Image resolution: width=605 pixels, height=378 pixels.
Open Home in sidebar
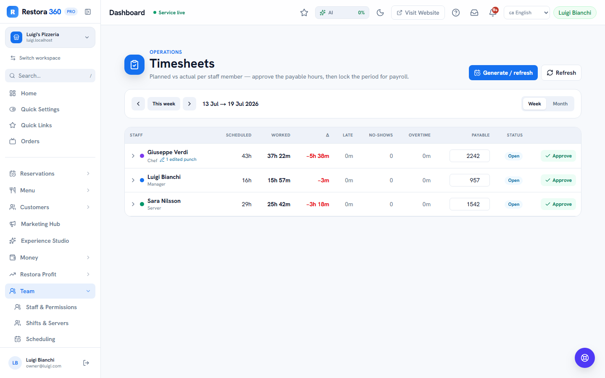pos(50,93)
